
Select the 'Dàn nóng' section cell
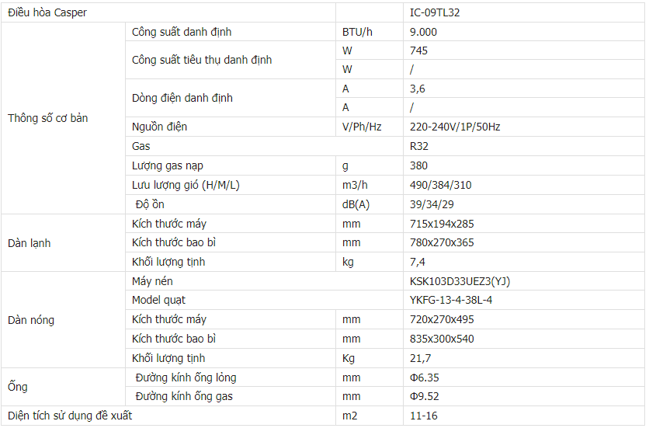pyautogui.click(x=31, y=320)
